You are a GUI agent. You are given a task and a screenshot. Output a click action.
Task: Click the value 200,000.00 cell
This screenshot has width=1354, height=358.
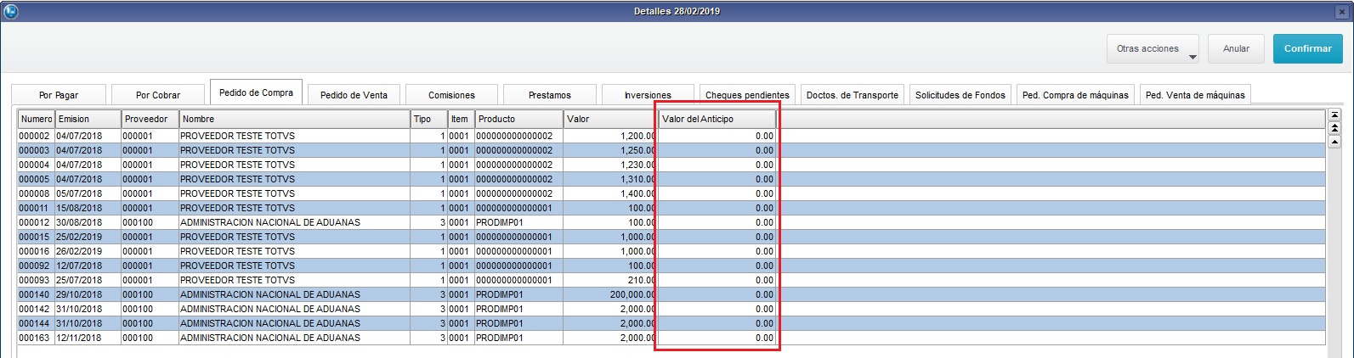[609, 294]
